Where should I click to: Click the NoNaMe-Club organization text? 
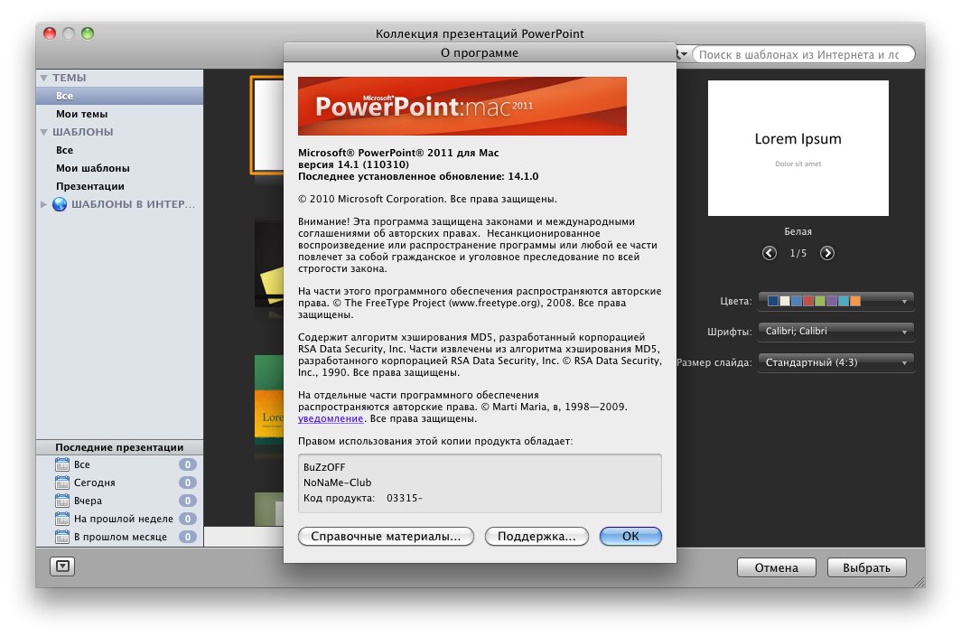(x=337, y=482)
